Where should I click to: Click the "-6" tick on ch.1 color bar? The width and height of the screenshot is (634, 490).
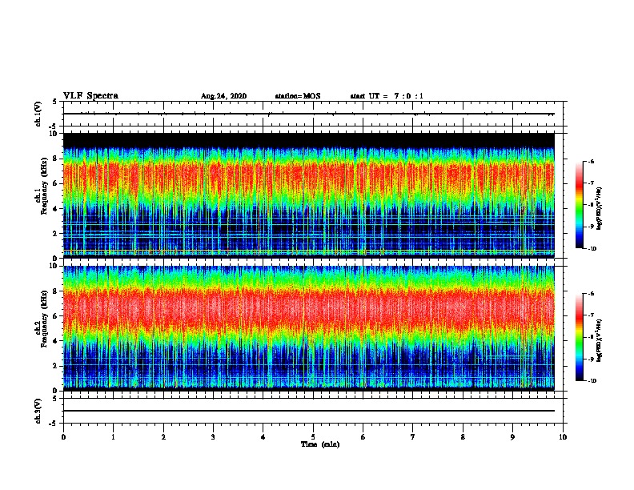click(x=592, y=161)
